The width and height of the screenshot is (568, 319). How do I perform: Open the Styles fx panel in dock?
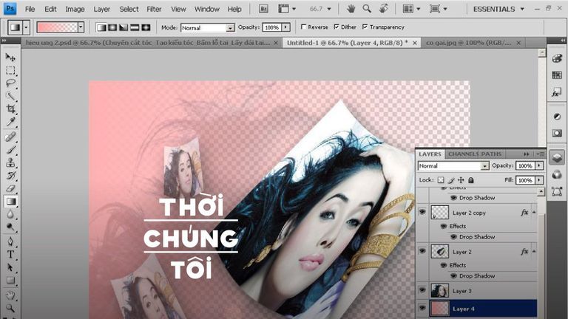point(557,92)
